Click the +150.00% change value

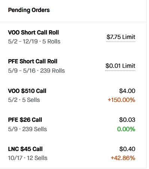tap(121, 100)
